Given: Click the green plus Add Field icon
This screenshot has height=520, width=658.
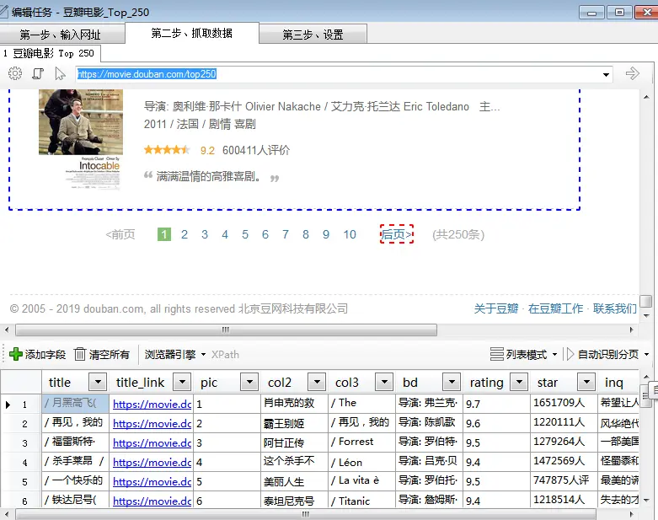Looking at the screenshot, I should click(x=15, y=354).
